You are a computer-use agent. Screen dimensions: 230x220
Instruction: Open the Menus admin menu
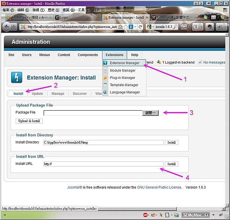pyautogui.click(x=44, y=55)
